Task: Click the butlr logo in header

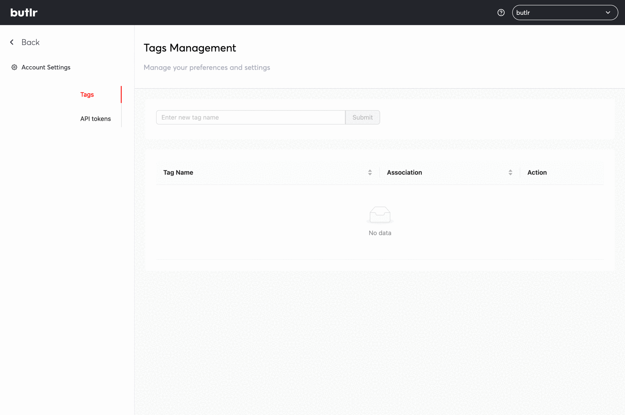Action: [x=24, y=12]
